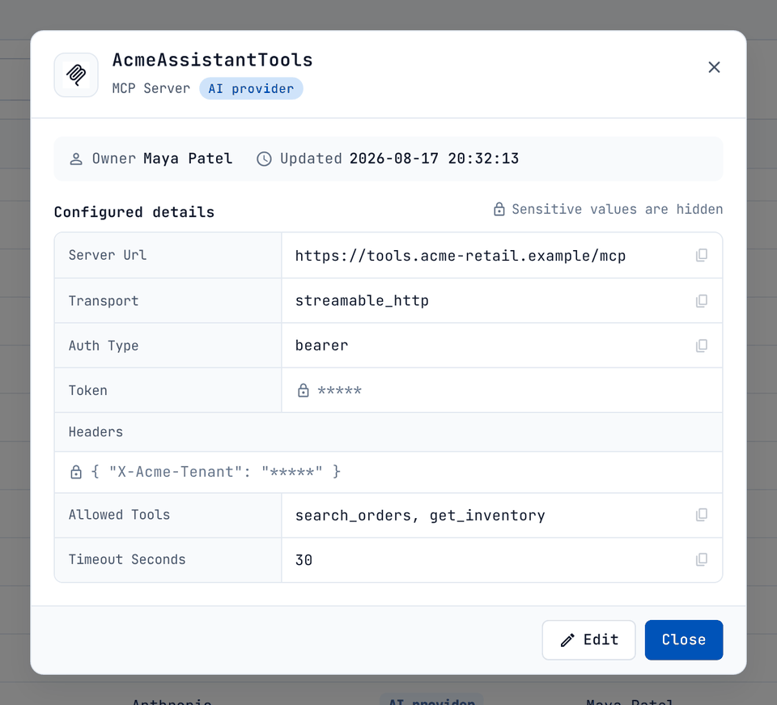The width and height of the screenshot is (777, 705).
Task: Click the AI provider badge
Action: (x=251, y=89)
